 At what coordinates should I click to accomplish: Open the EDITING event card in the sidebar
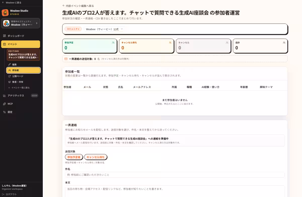[x=23, y=55]
